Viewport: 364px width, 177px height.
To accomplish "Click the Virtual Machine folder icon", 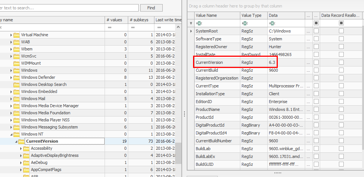I will click(x=16, y=35).
